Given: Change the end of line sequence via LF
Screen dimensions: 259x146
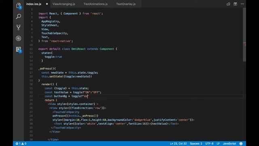Looking at the screenshot, I should tap(218, 144).
